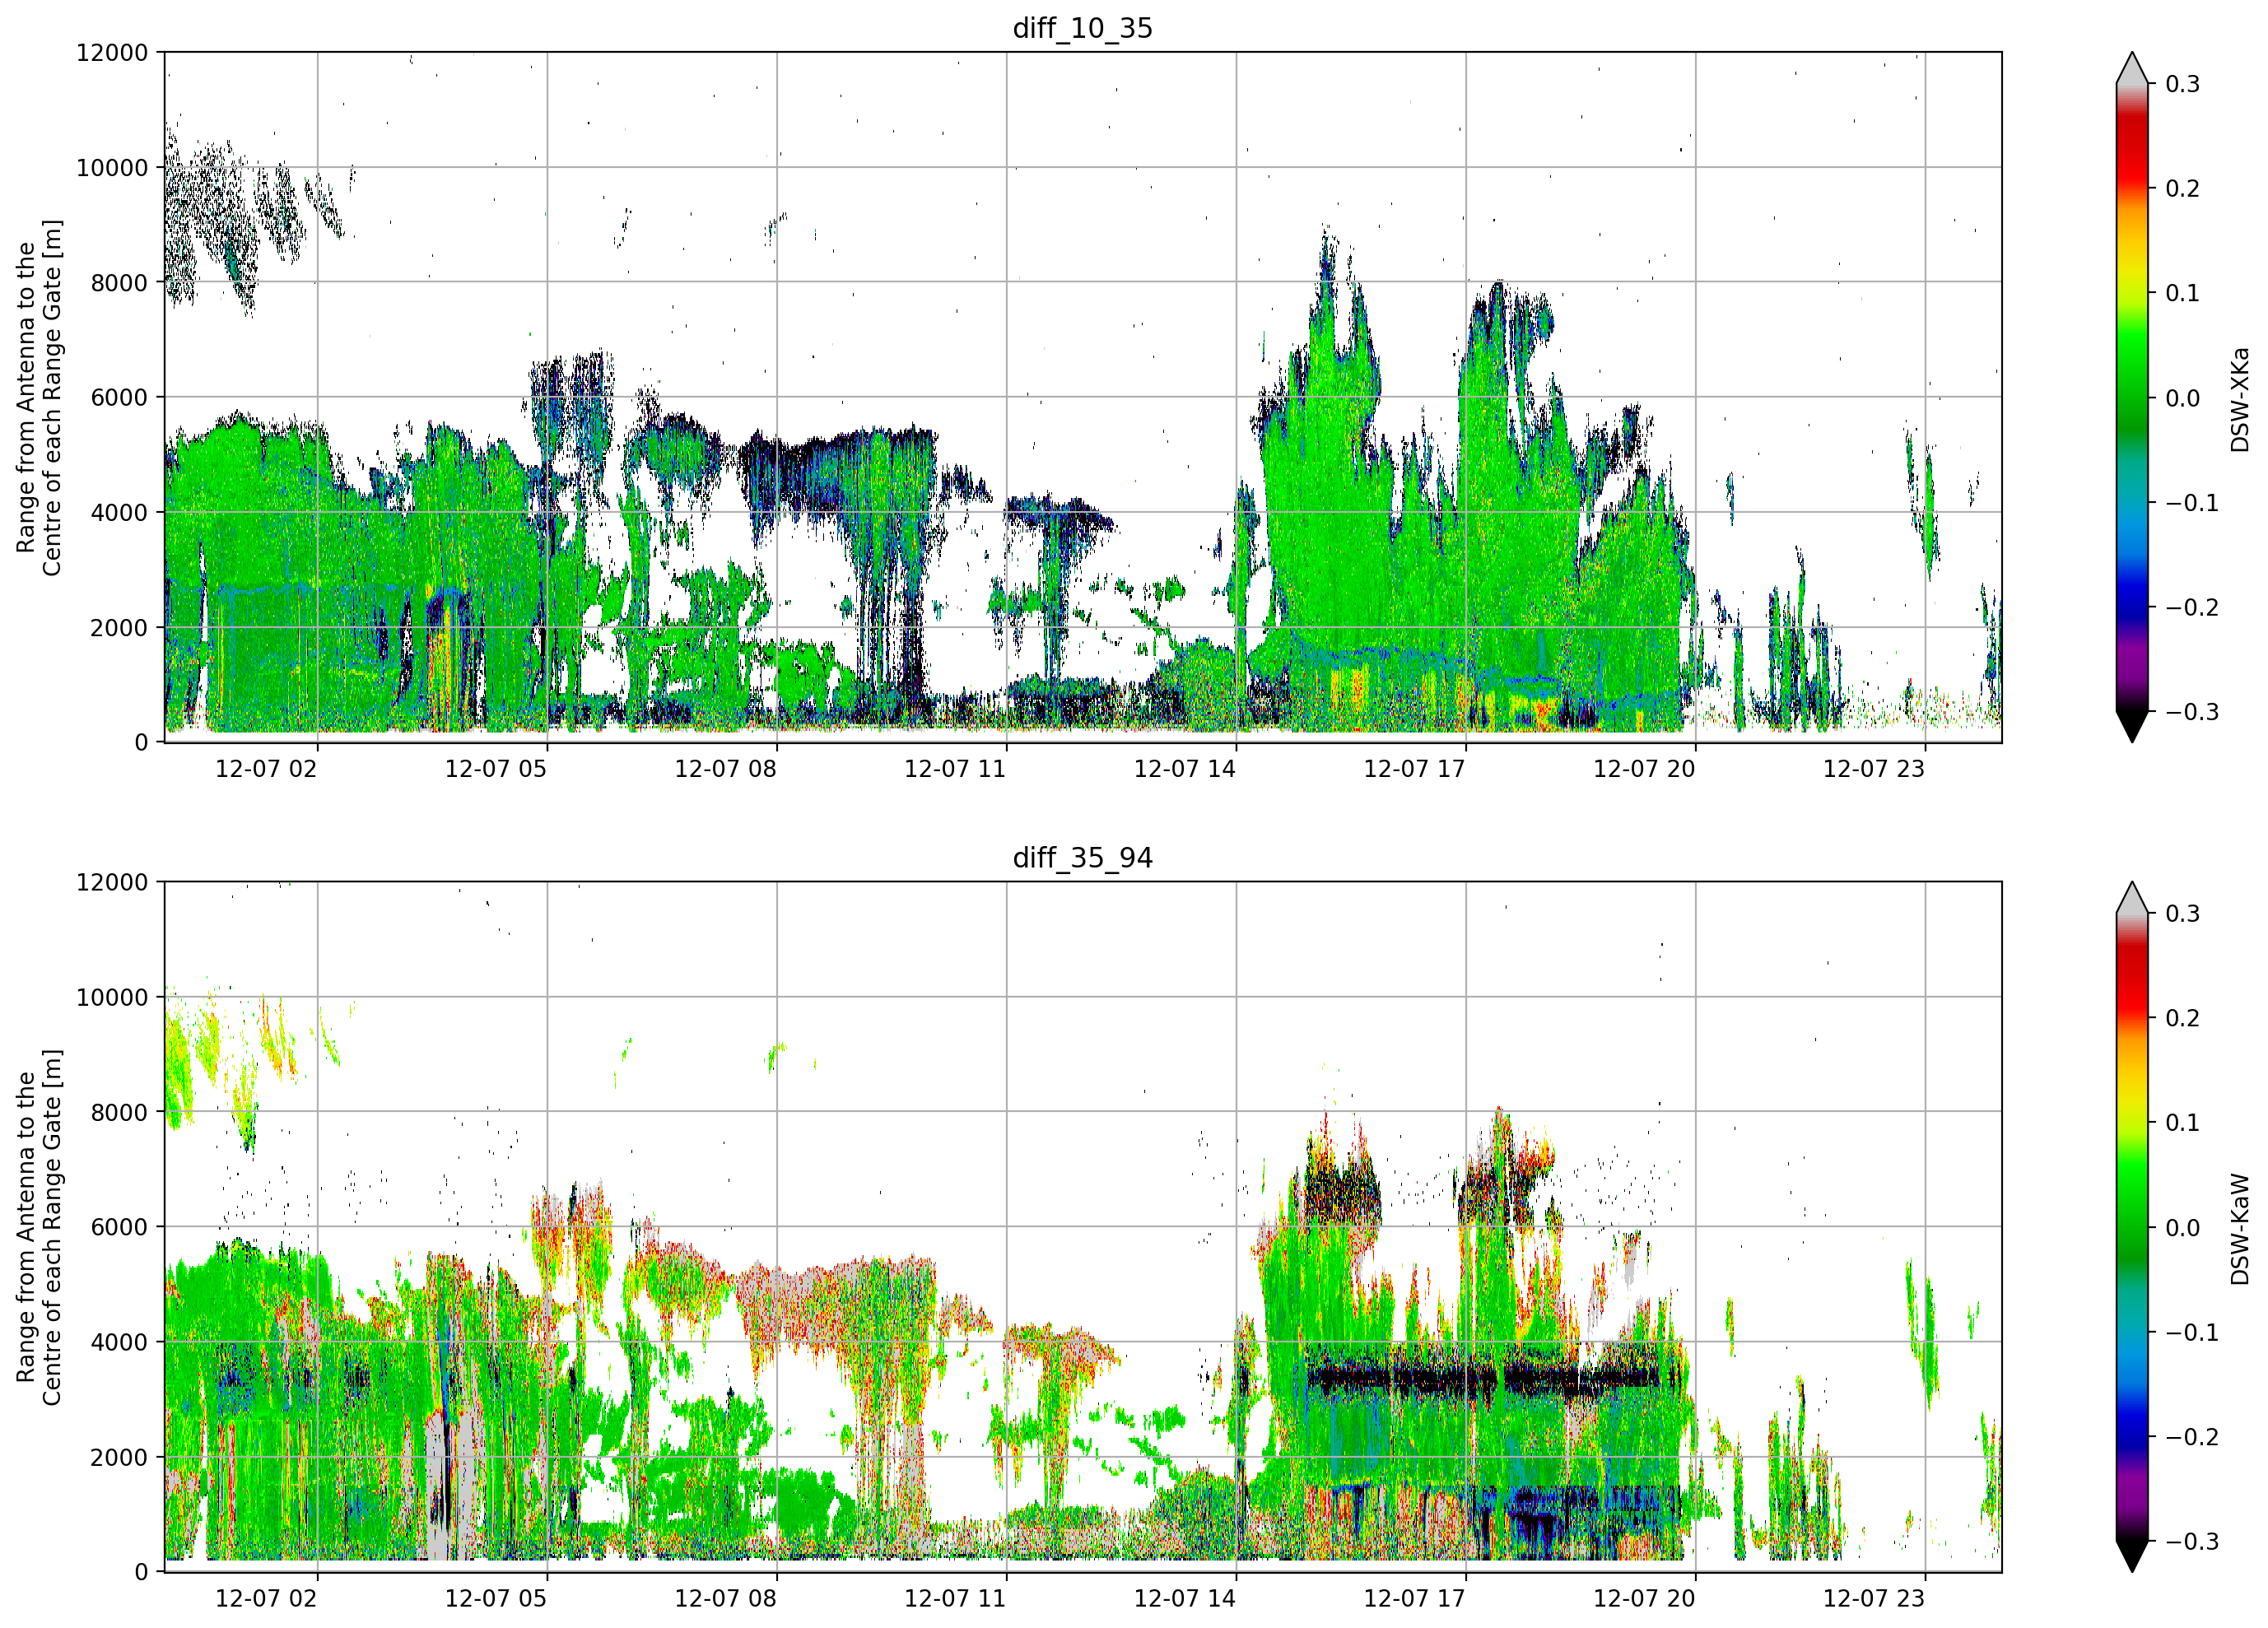The height and width of the screenshot is (1628, 2268).
Task: Click the '12-07 17' x-tick of diff_35_94
Action: coord(1414,1599)
